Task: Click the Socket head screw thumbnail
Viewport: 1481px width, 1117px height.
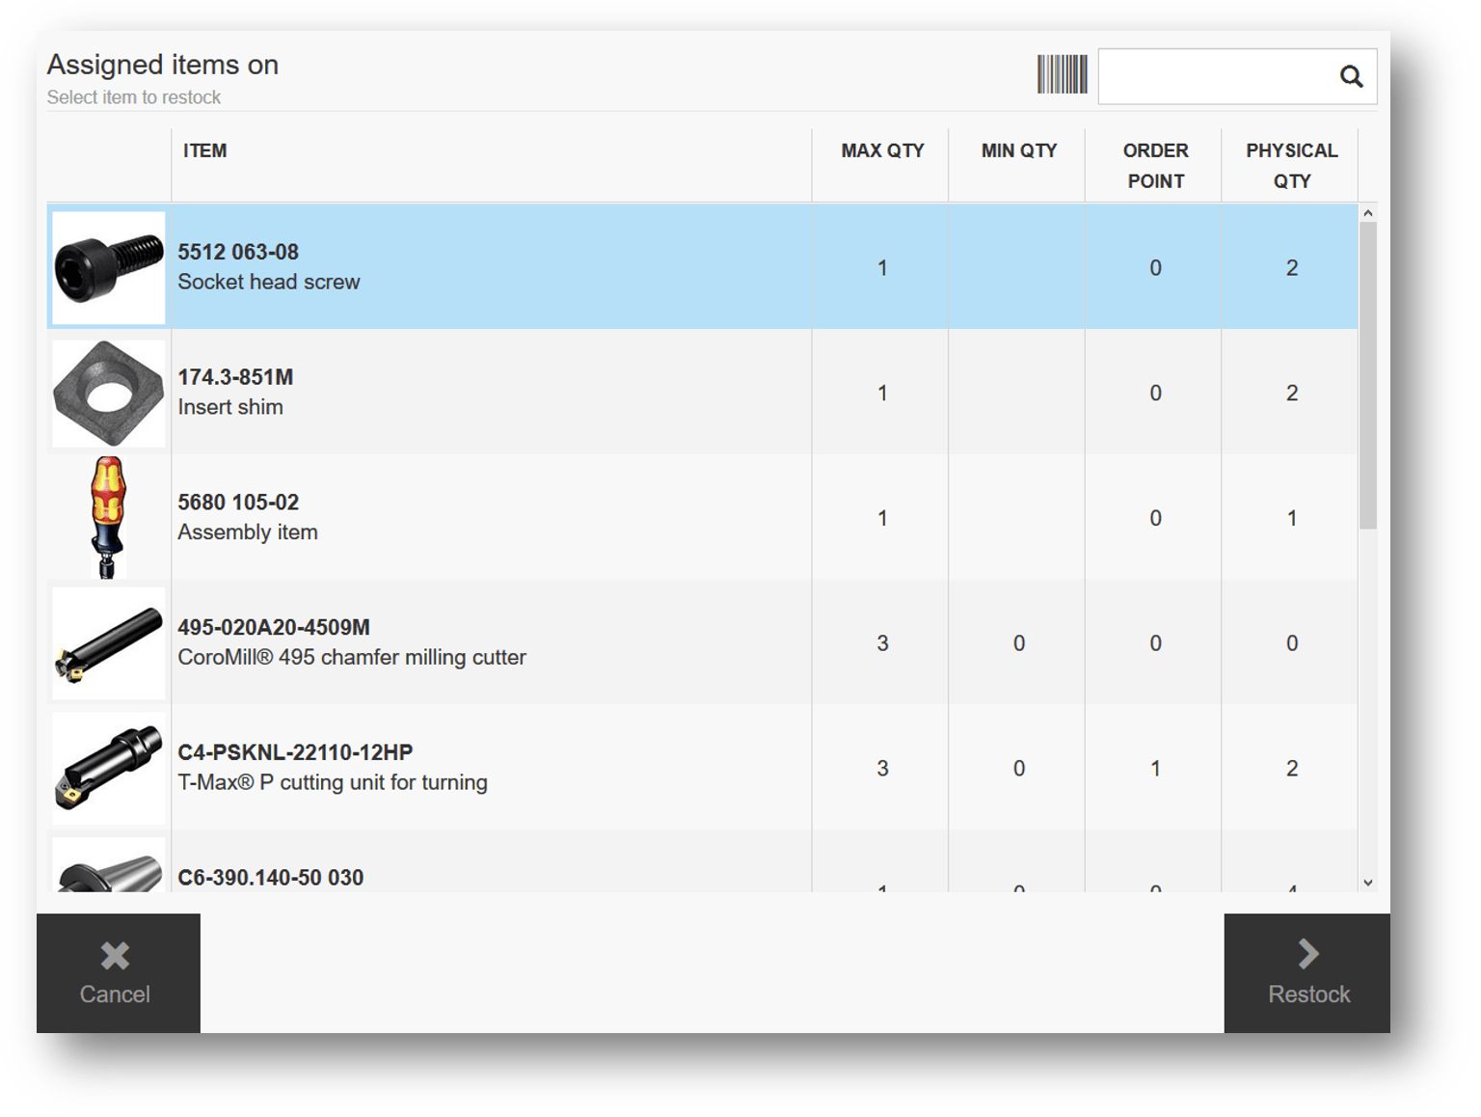Action: click(108, 267)
